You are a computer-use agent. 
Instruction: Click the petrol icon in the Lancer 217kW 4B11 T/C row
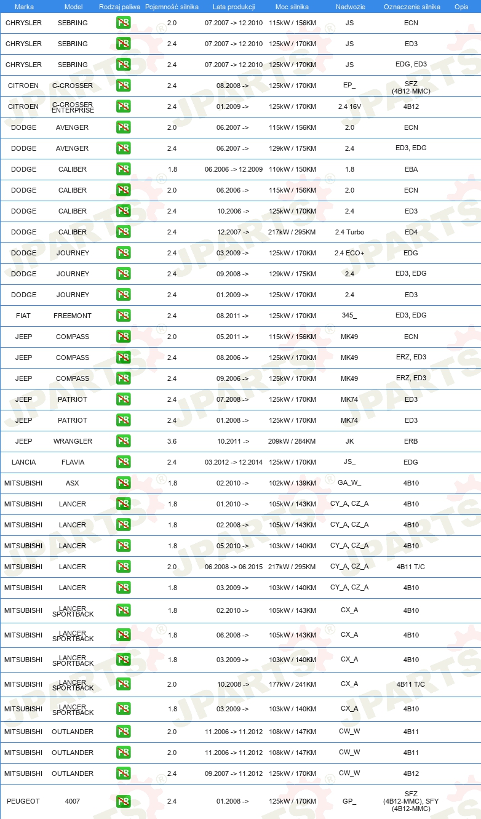click(124, 567)
